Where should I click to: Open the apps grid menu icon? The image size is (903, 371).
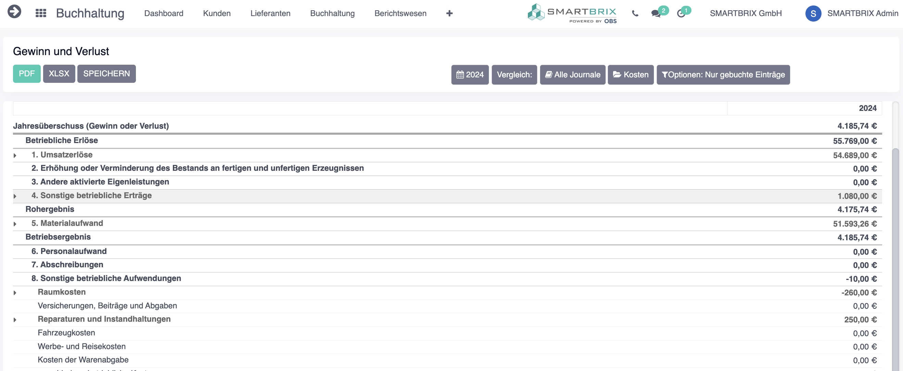point(41,13)
